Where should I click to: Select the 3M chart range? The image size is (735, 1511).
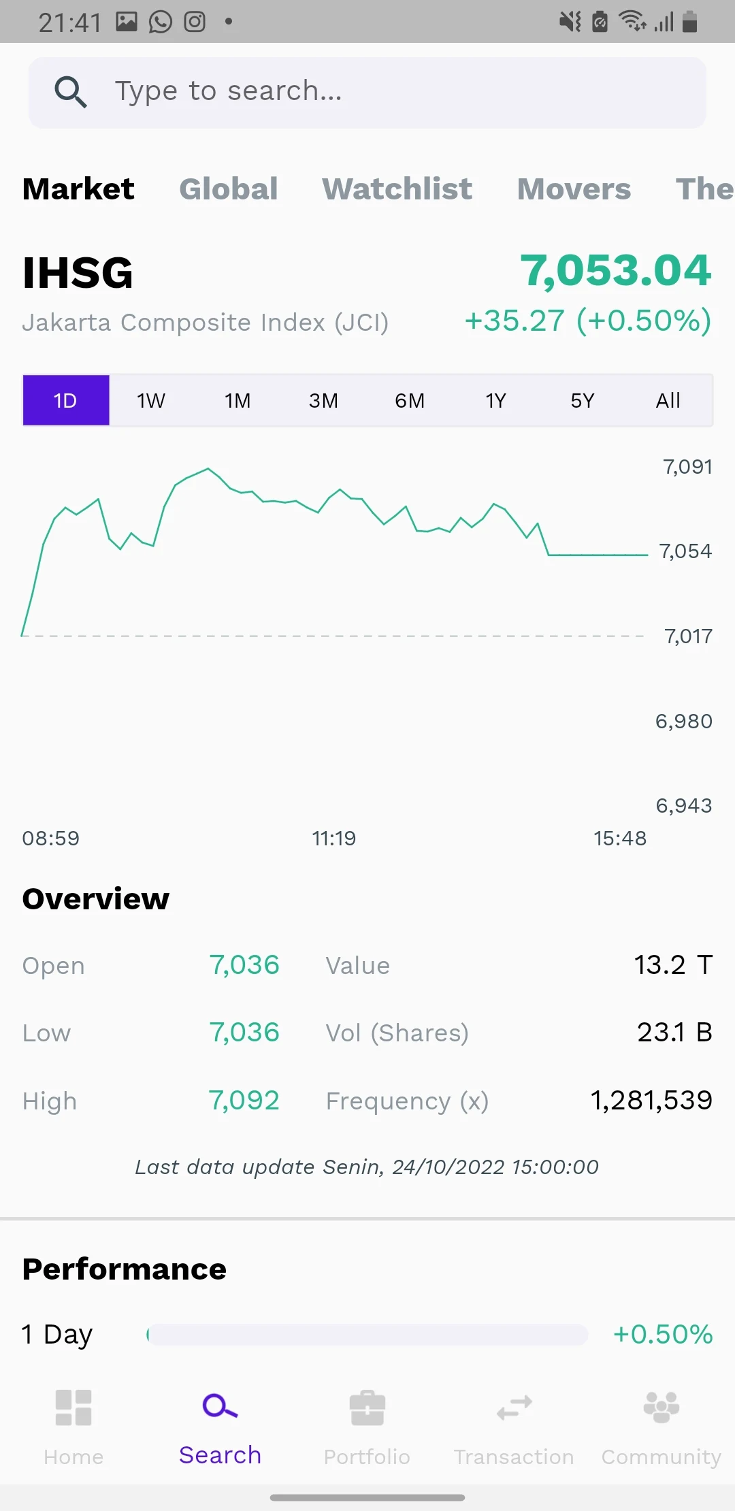pyautogui.click(x=323, y=401)
